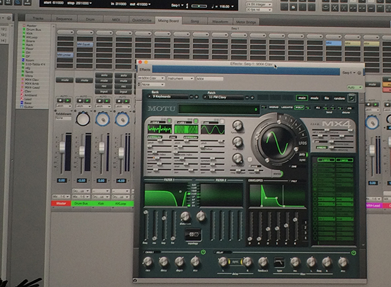Screen dimensions: 391x287
Task: Select Drum Bus in the track list
Action: pyautogui.click(x=33, y=30)
